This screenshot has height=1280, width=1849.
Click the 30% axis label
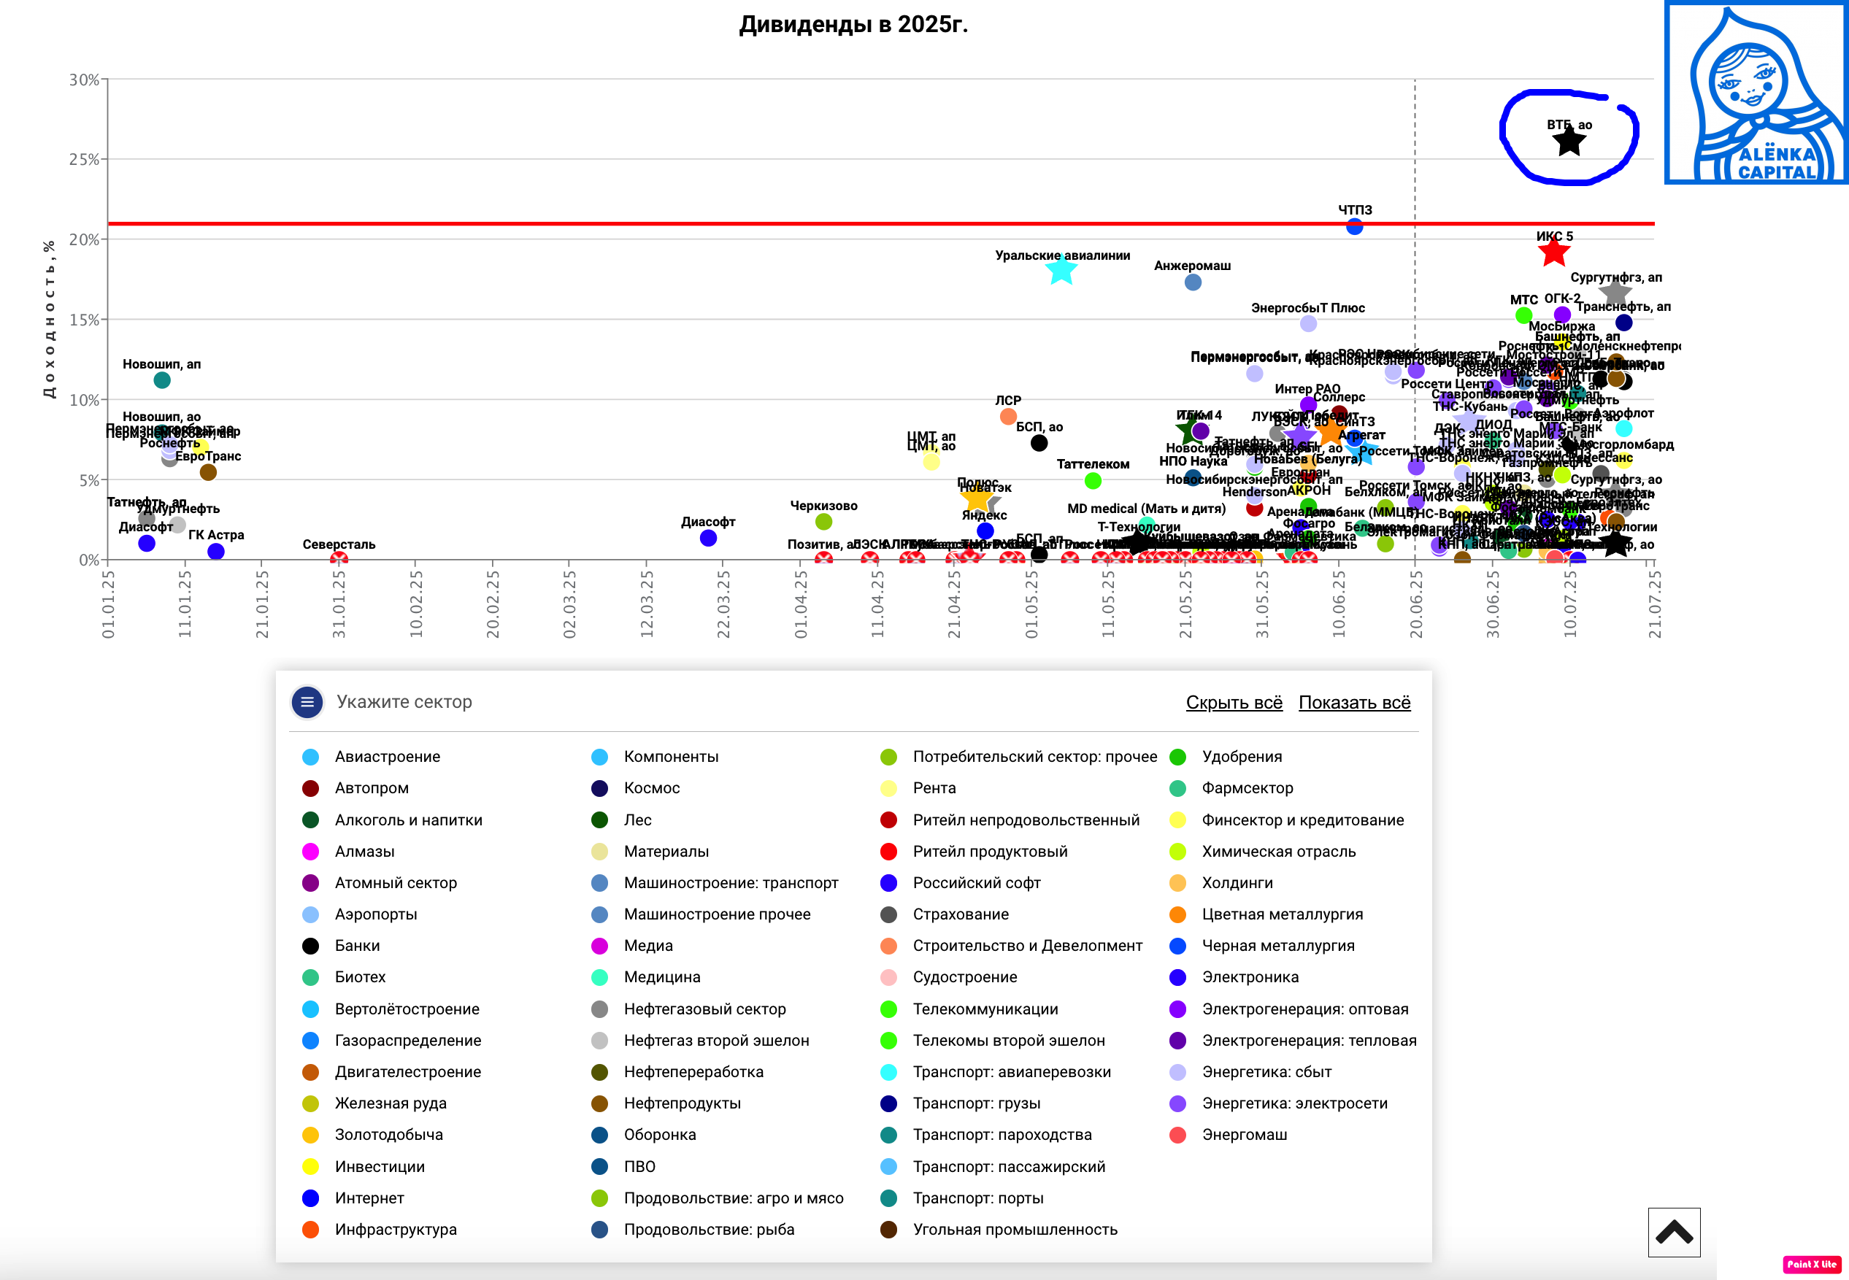[x=84, y=80]
